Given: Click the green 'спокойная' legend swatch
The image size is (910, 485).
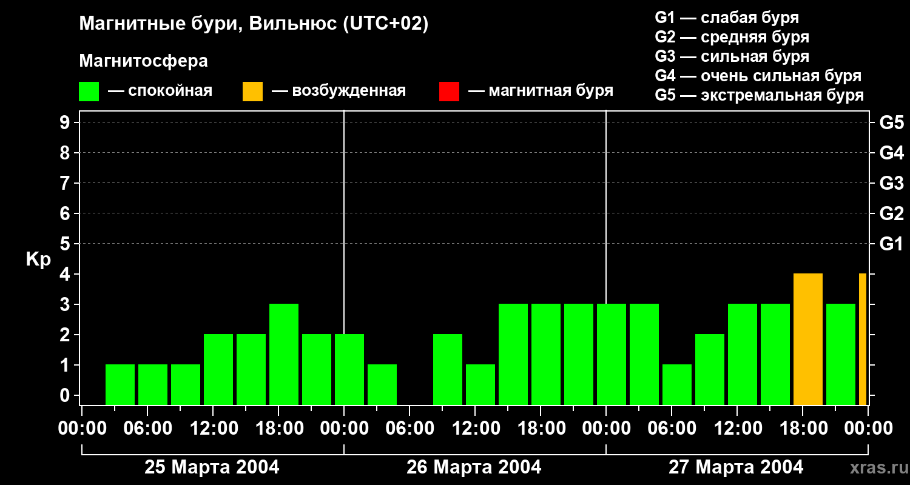Looking at the screenshot, I should 89,92.
